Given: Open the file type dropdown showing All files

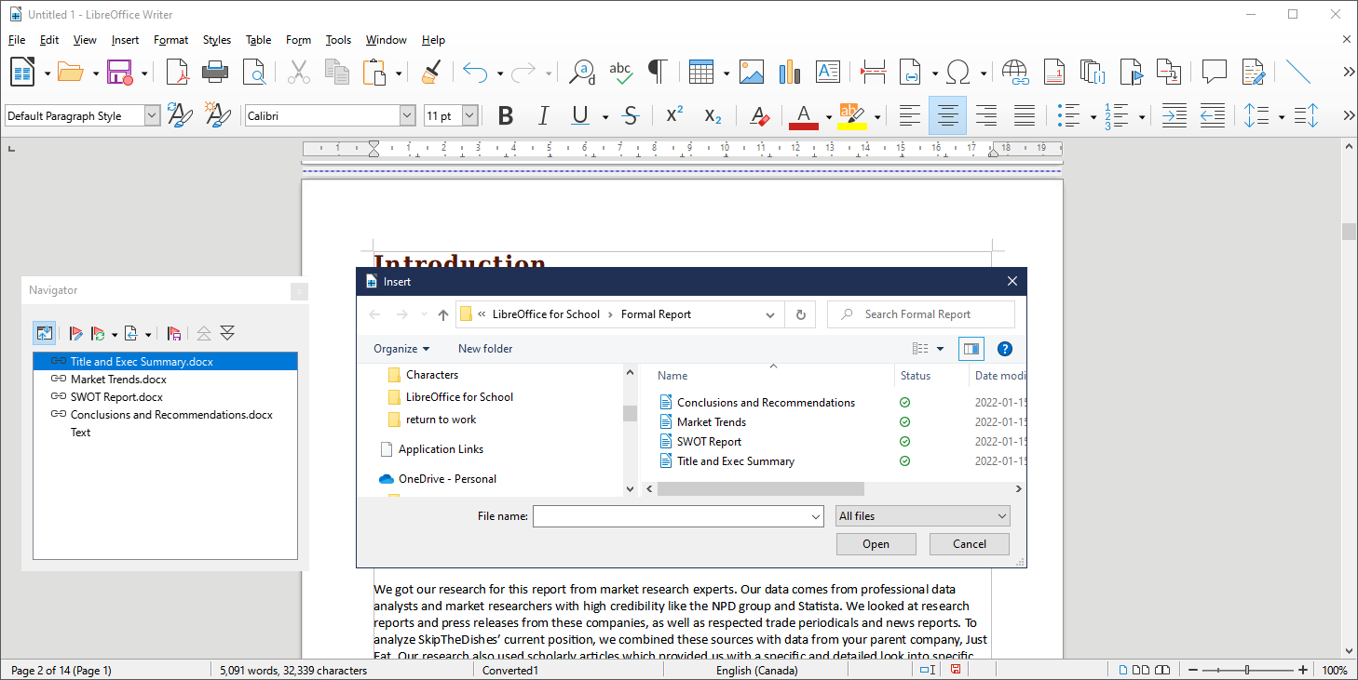Looking at the screenshot, I should click(922, 515).
